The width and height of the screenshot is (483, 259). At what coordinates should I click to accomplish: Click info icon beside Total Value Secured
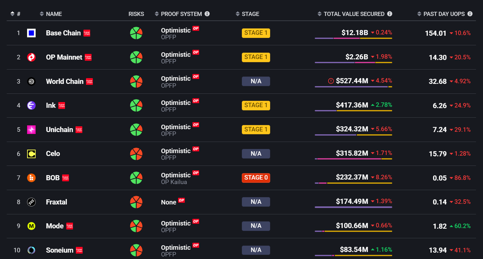pyautogui.click(x=390, y=14)
